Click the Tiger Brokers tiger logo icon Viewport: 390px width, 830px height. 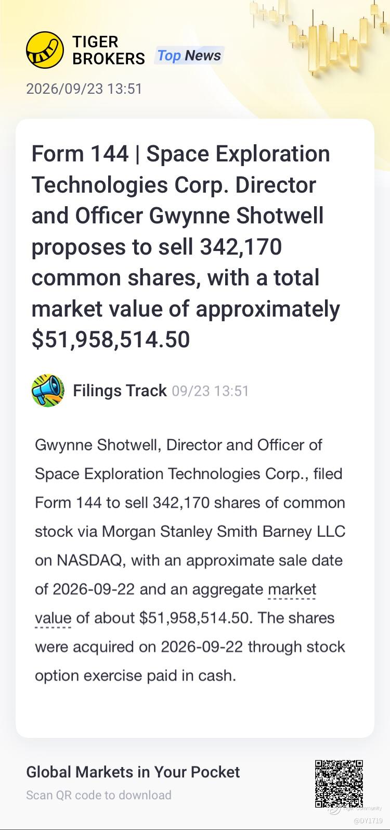(45, 50)
